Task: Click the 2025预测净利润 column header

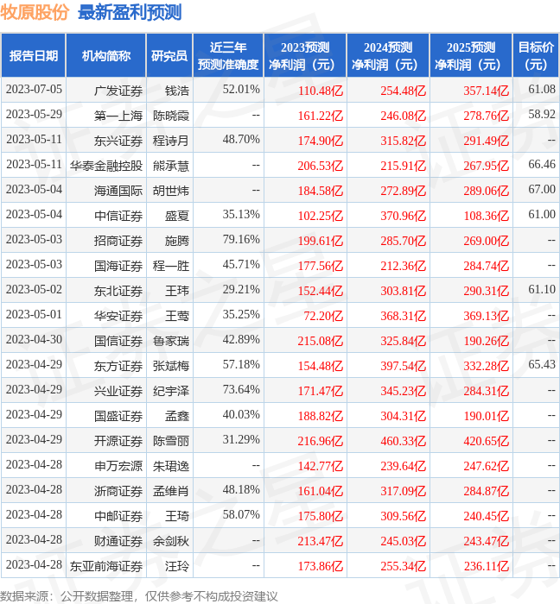Action: 471,56
